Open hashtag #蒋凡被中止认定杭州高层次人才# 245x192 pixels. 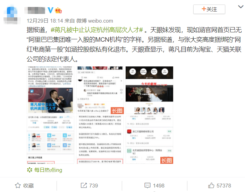[x=97, y=30]
